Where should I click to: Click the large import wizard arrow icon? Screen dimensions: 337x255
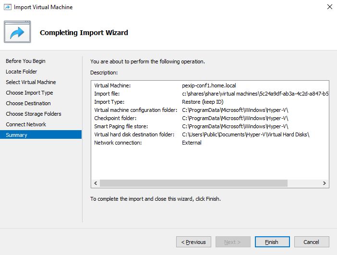click(17, 32)
